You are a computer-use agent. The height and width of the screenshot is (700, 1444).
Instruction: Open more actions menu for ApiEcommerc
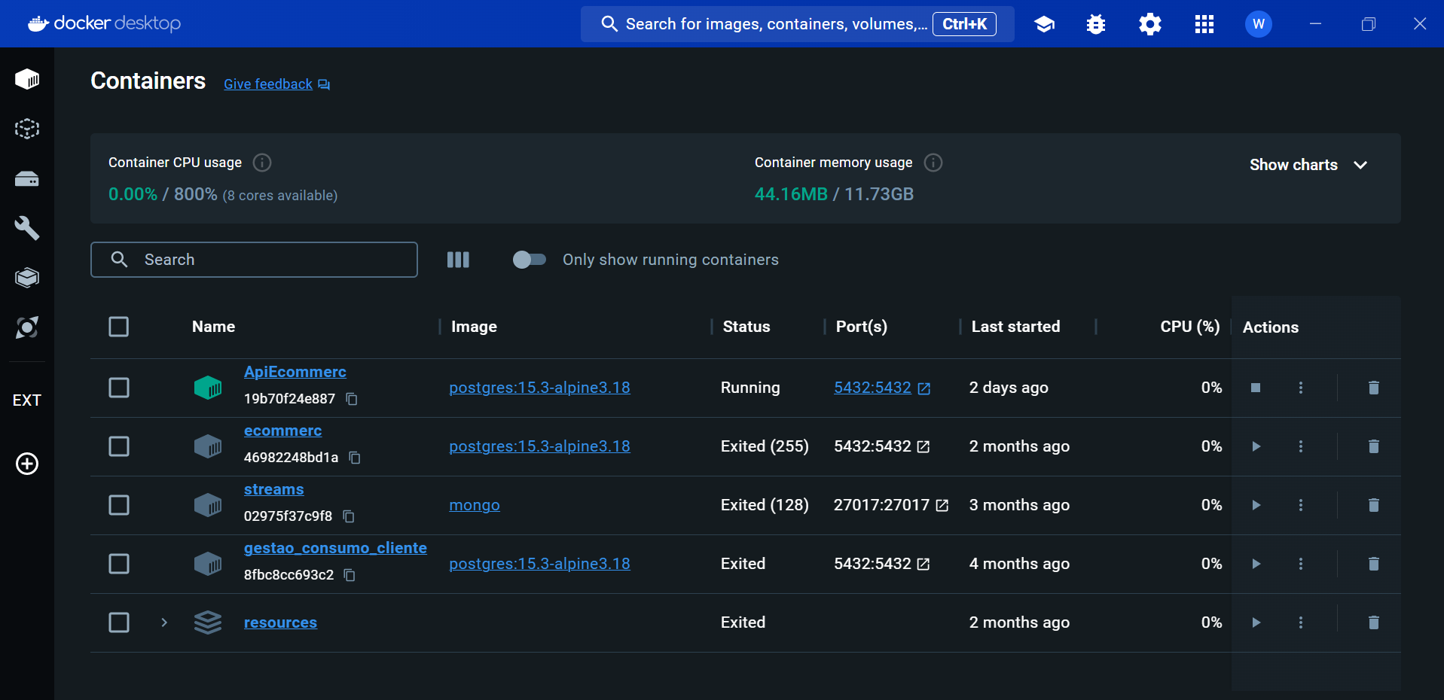(1301, 388)
